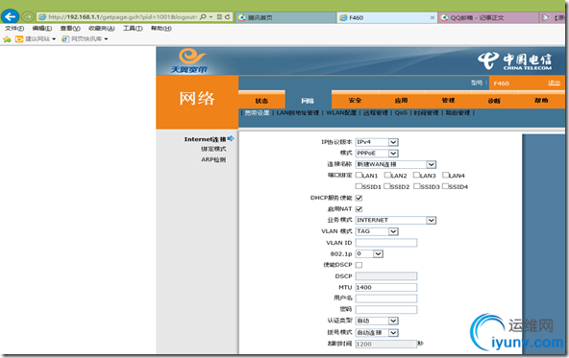Viewport: 569px width, 358px height.
Task: Click the refresh icon in address bar
Action: [228, 16]
